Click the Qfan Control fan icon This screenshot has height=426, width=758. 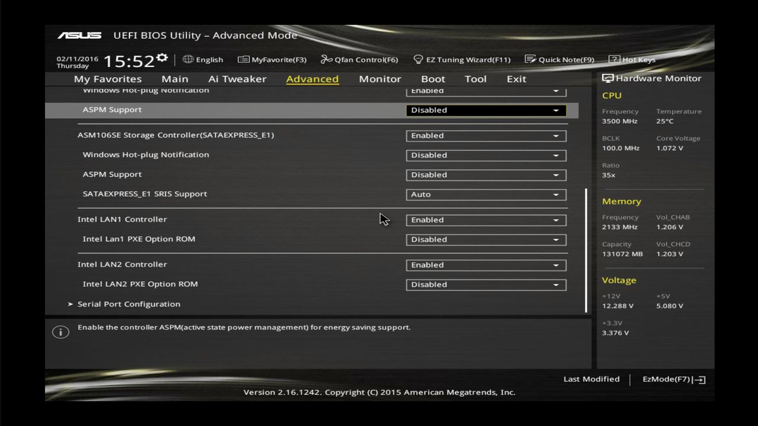point(326,59)
